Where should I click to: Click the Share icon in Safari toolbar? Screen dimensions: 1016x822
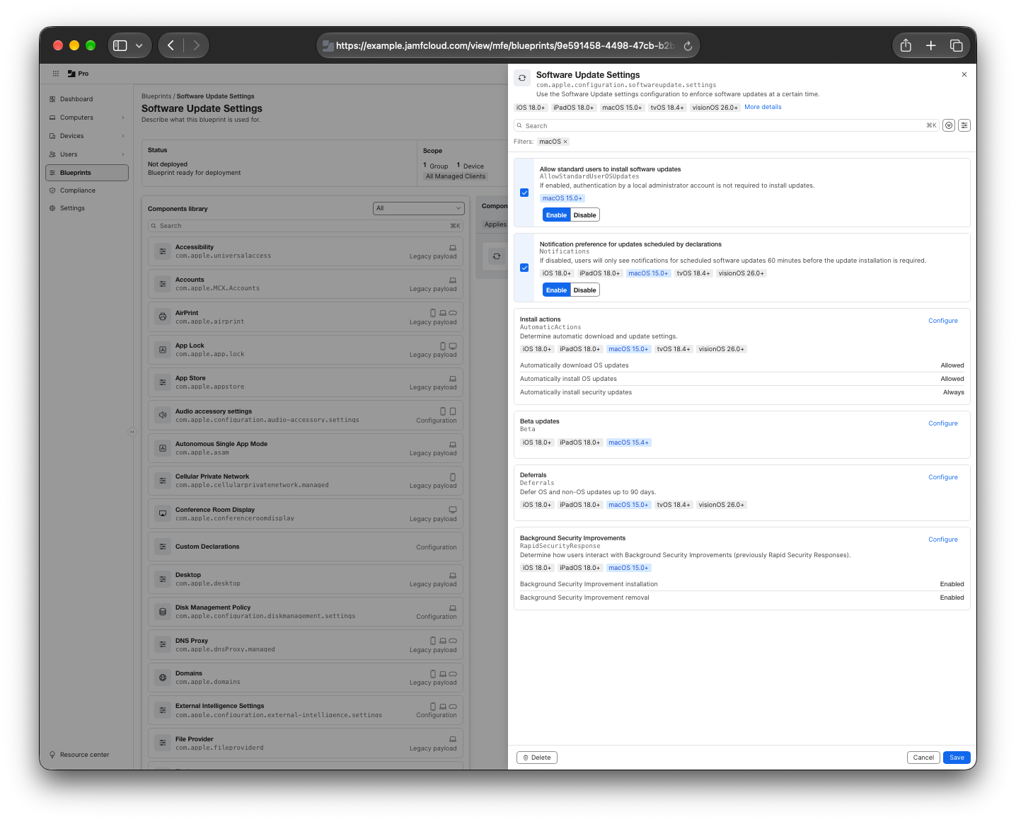906,45
